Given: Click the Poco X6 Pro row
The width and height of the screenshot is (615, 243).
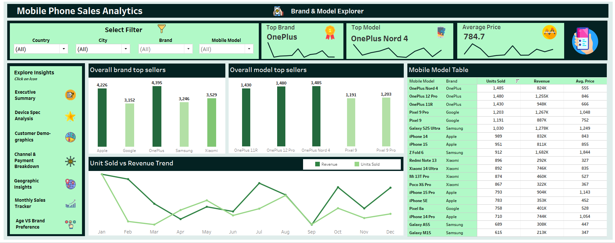Looking at the screenshot, I should [507, 184].
